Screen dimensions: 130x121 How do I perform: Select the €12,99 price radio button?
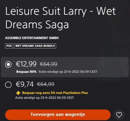[x=8, y=64]
